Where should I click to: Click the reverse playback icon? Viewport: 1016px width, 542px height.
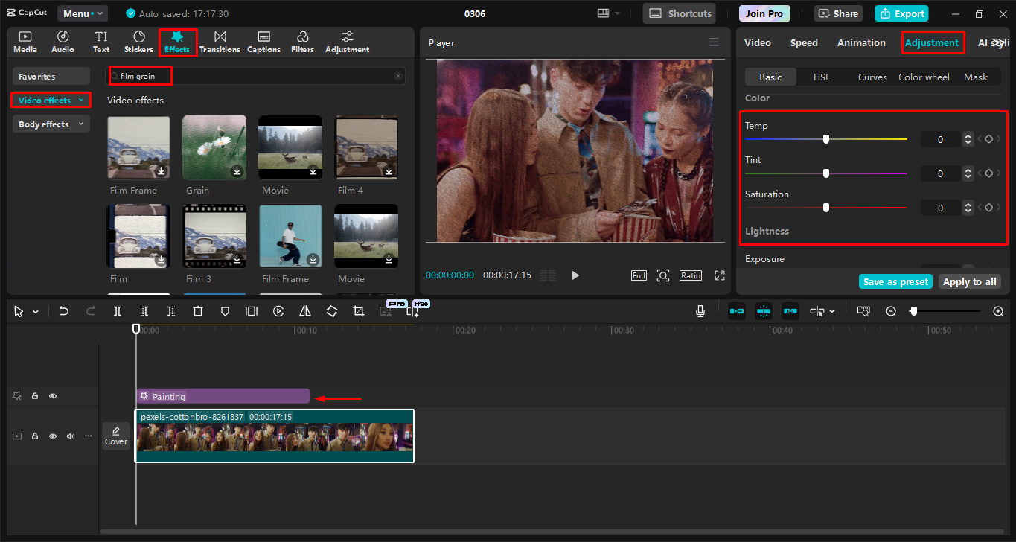click(x=278, y=311)
